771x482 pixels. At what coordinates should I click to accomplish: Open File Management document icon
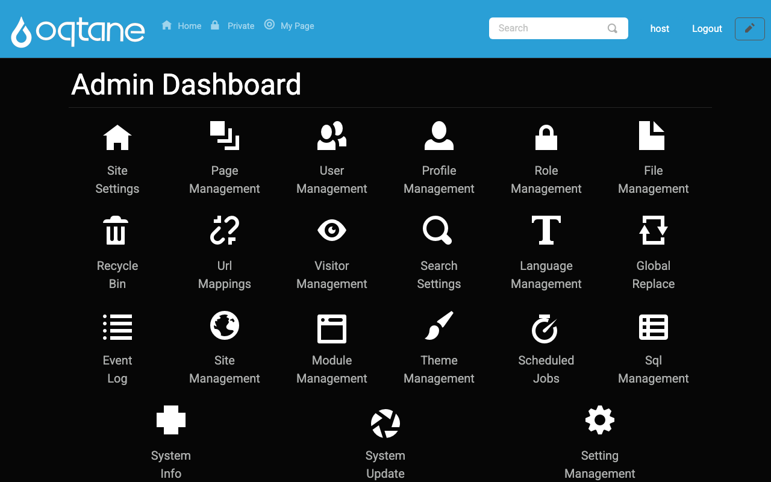pos(652,136)
